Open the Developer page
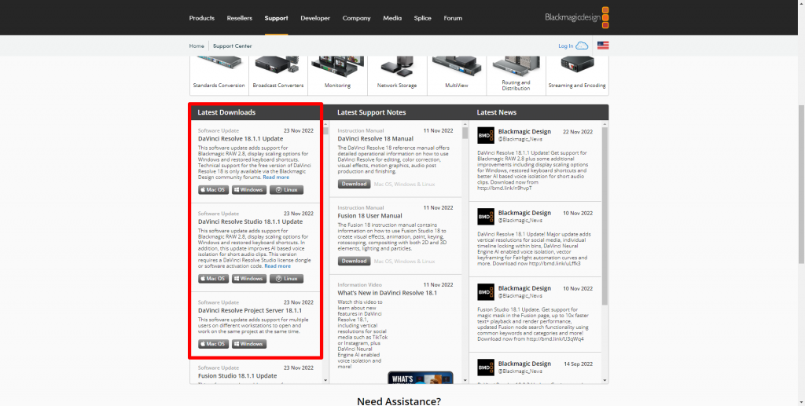The image size is (805, 406). pos(315,18)
